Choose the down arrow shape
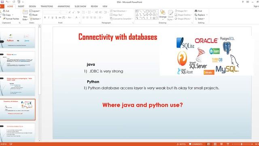The height and width of the screenshot is (146, 259). coord(151,15)
